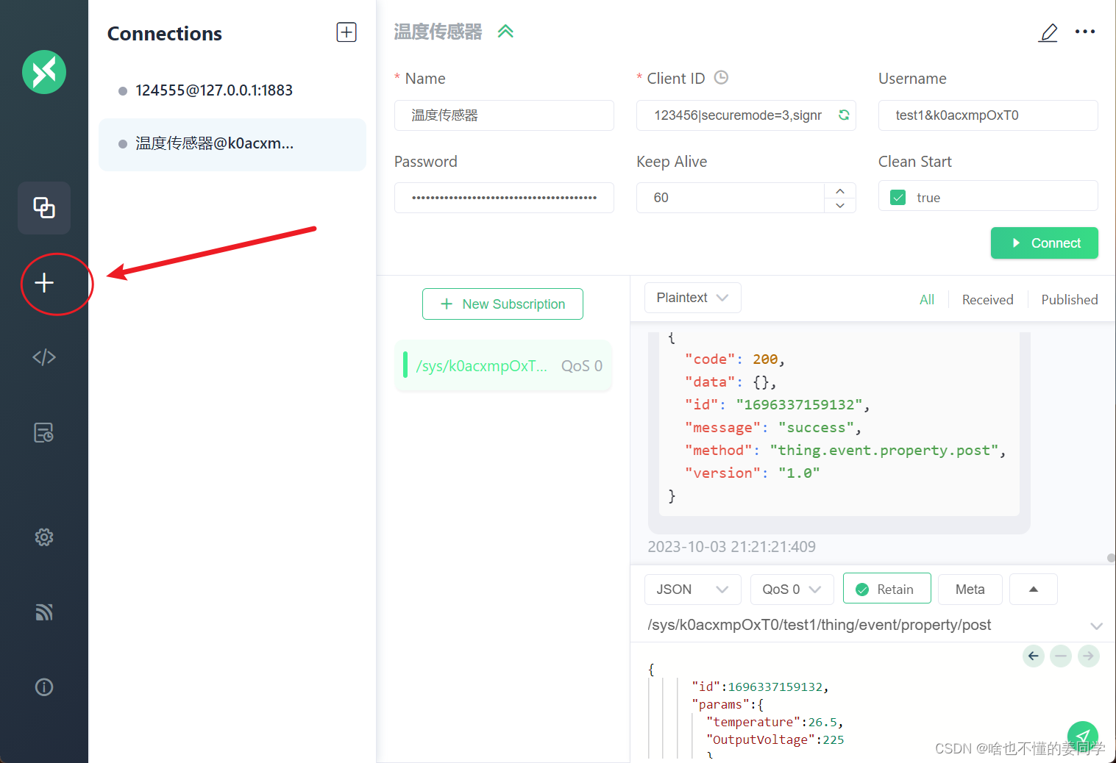This screenshot has height=763, width=1116.
Task: Open the QoS 0 dropdown
Action: point(792,589)
